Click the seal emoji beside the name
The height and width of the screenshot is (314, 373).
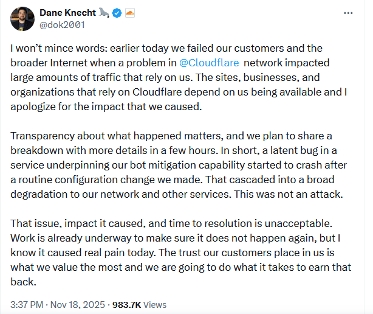103,13
